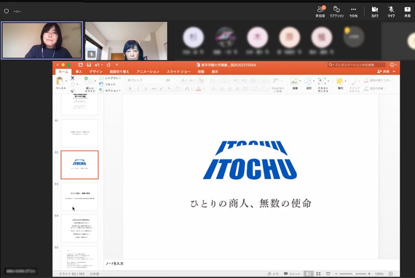The width and height of the screenshot is (415, 278).
Task: Open the paste options dropdown arrow
Action: pos(66,81)
